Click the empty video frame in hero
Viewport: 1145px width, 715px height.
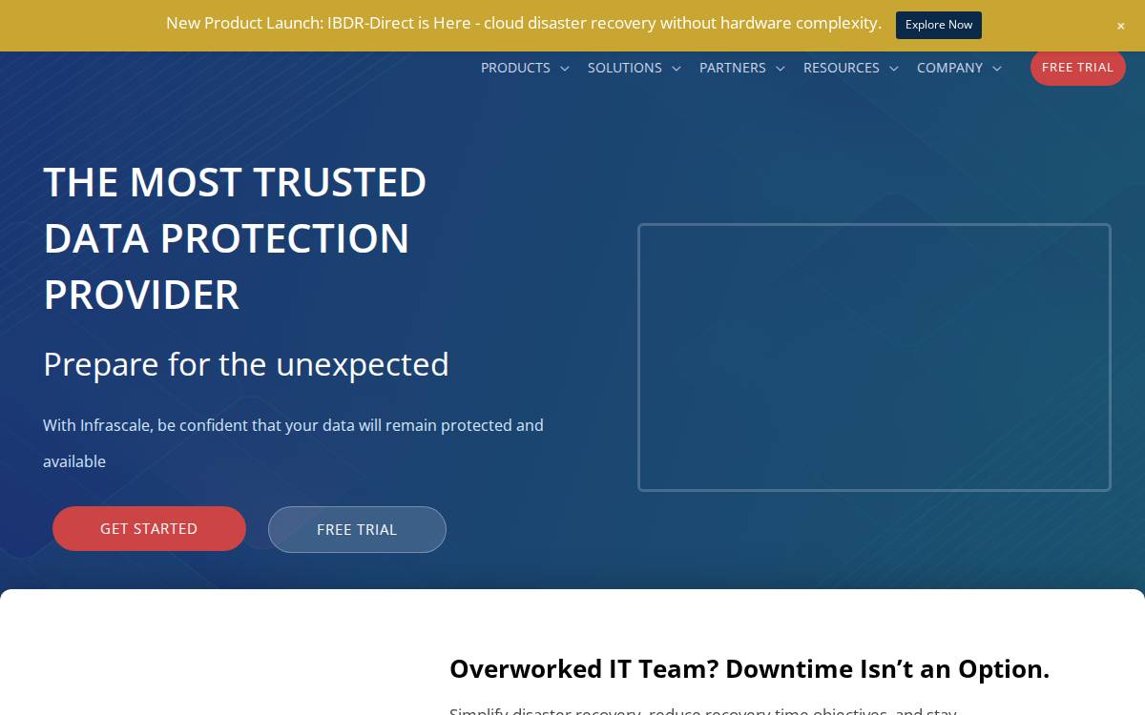(x=874, y=357)
